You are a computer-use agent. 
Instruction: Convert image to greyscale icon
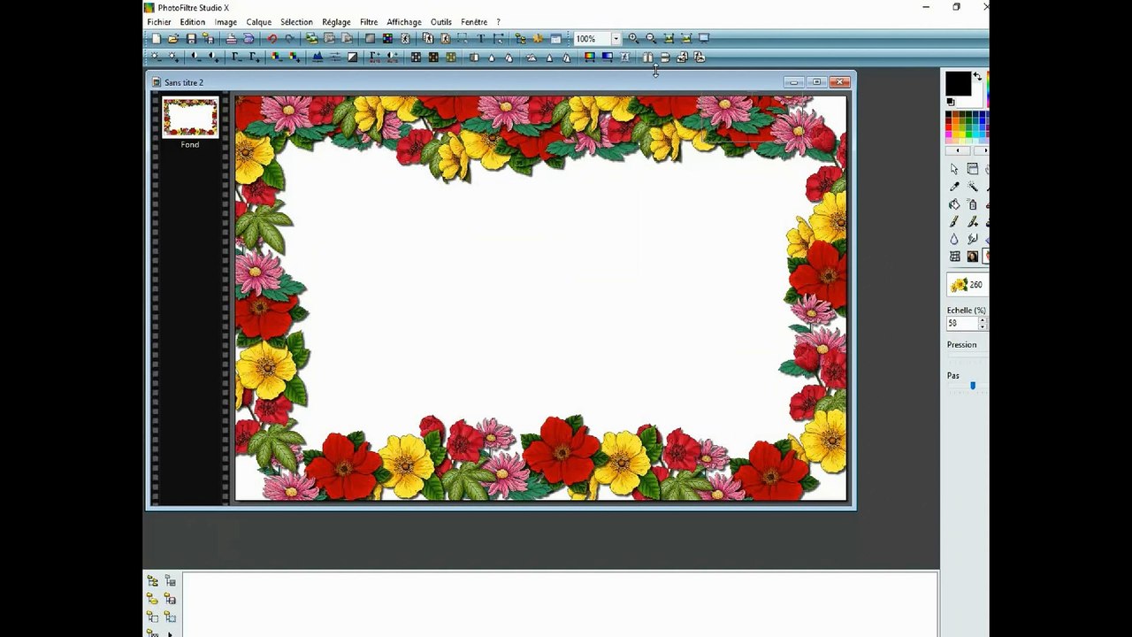[352, 57]
